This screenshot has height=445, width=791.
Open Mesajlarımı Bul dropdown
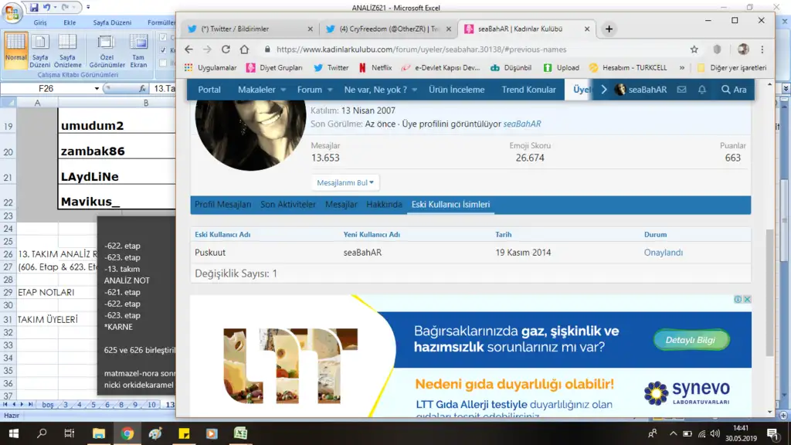click(345, 182)
